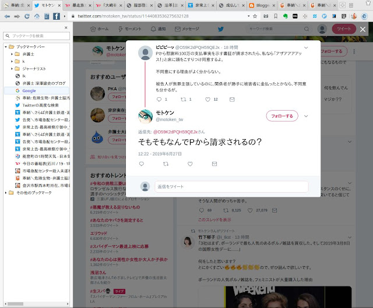This screenshot has height=308, width=373.
Task: Close the tweet overlay with X
Action: [x=363, y=29]
